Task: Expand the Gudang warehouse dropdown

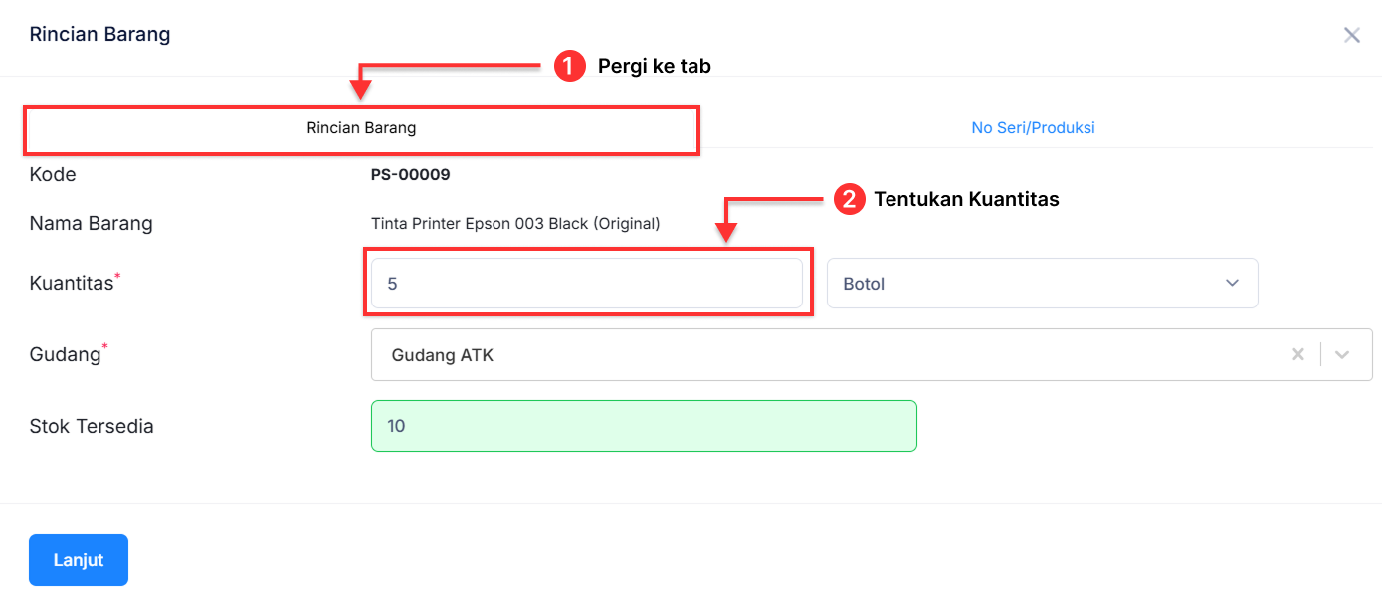Action: pyautogui.click(x=1343, y=354)
